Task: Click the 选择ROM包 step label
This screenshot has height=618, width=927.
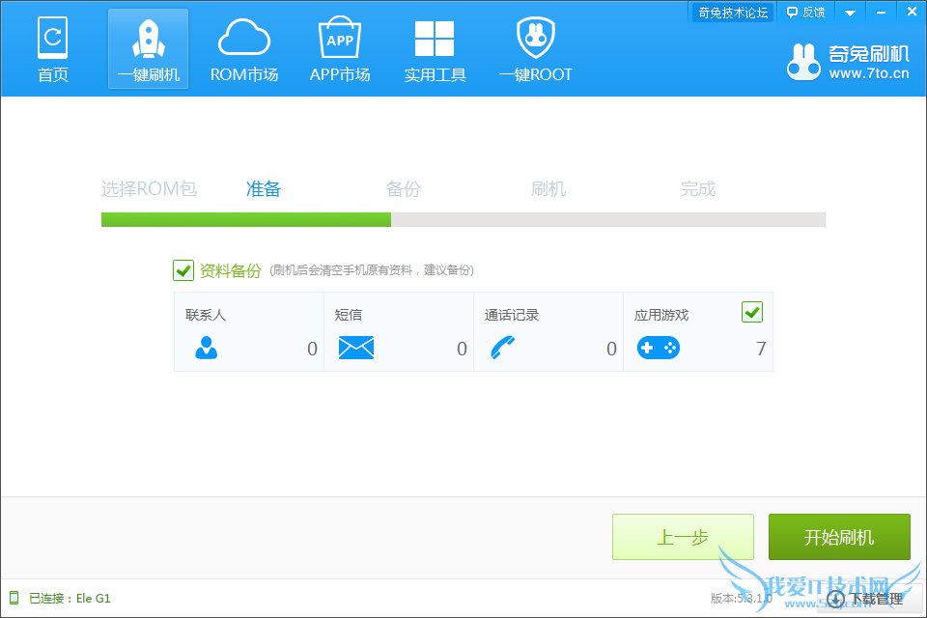Action: point(149,188)
